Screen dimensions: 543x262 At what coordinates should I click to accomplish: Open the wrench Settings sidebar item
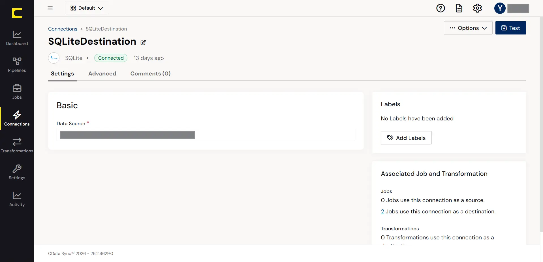point(17,172)
